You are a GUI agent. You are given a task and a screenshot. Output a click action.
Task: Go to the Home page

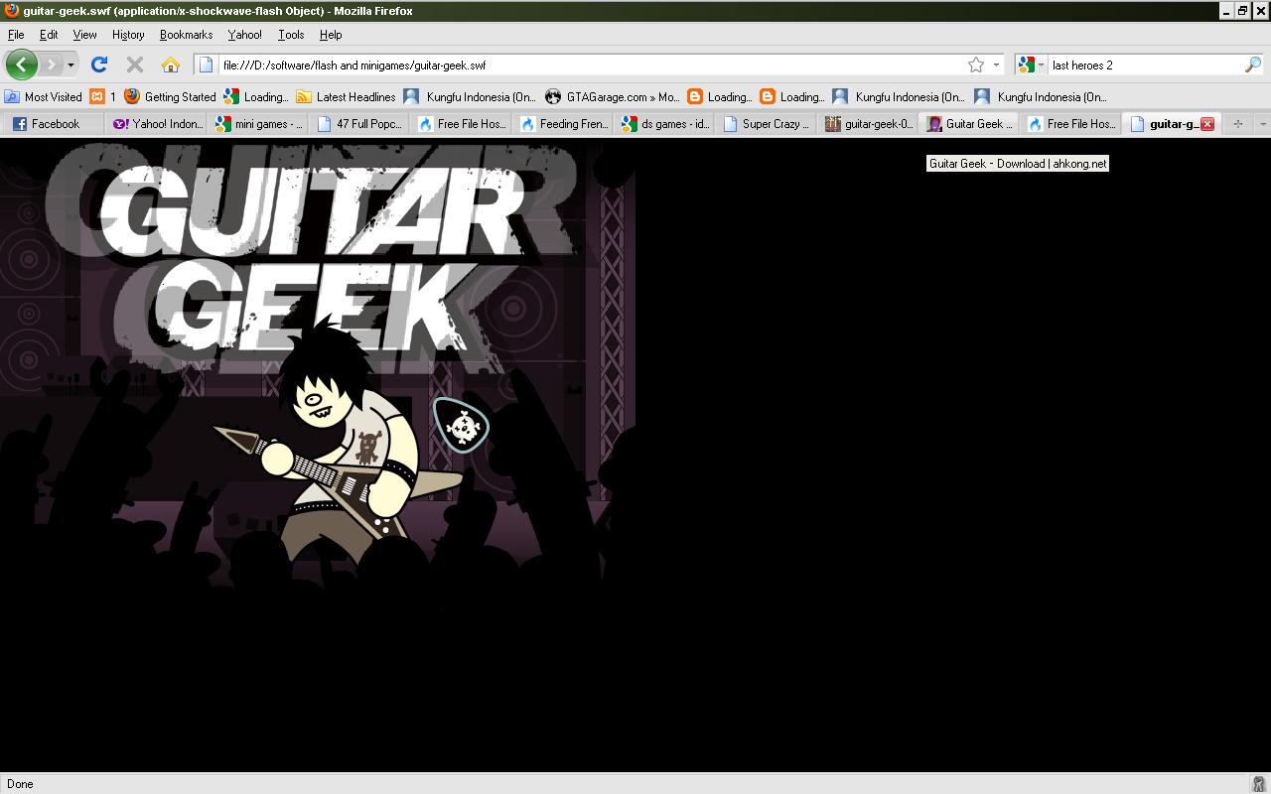point(171,65)
